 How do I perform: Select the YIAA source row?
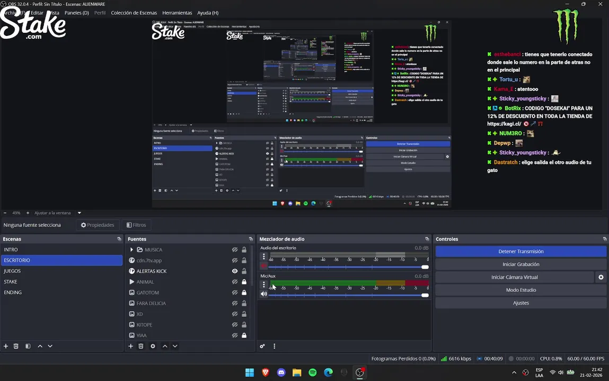pos(188,335)
